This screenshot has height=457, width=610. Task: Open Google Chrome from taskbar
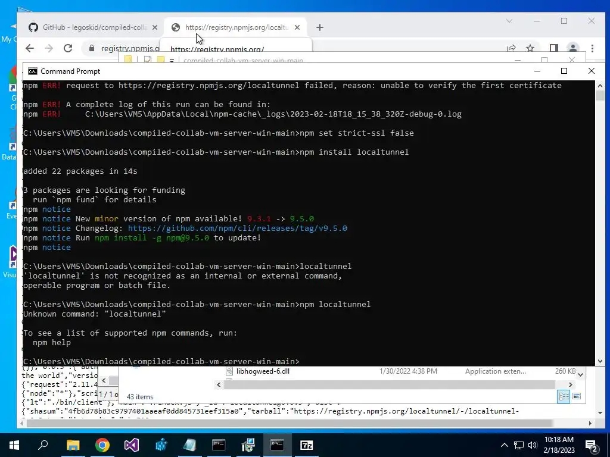tap(102, 445)
